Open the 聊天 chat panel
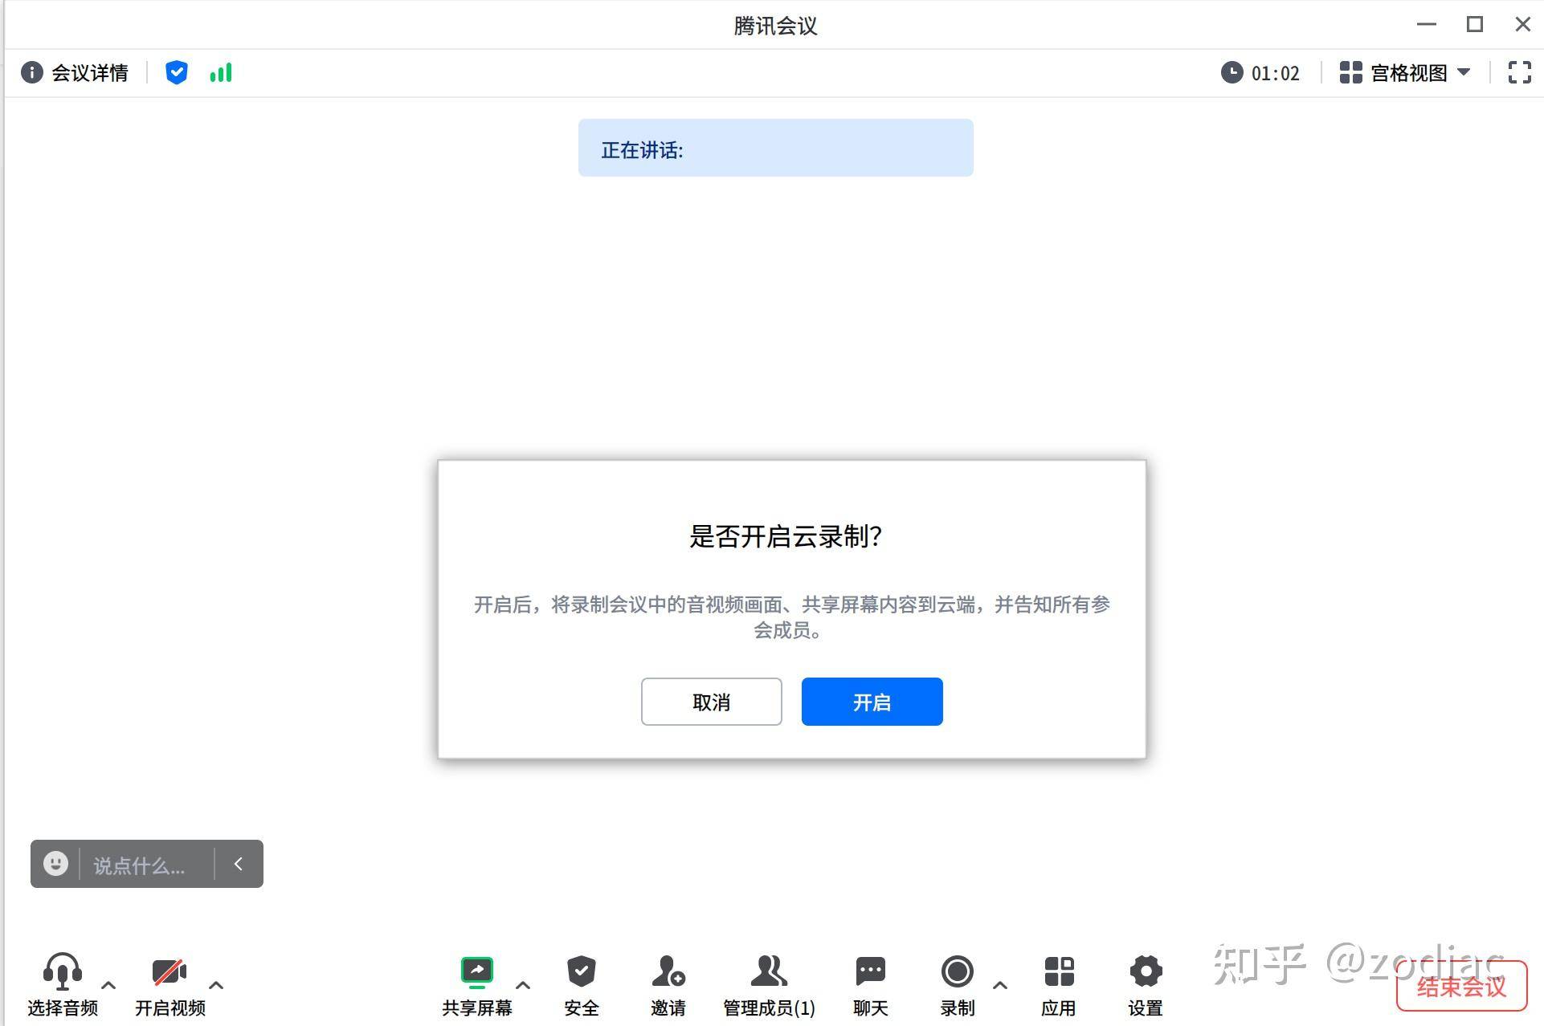 click(871, 985)
